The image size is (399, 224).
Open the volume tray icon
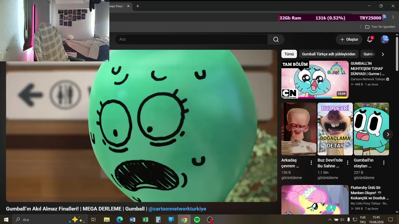pos(342,220)
